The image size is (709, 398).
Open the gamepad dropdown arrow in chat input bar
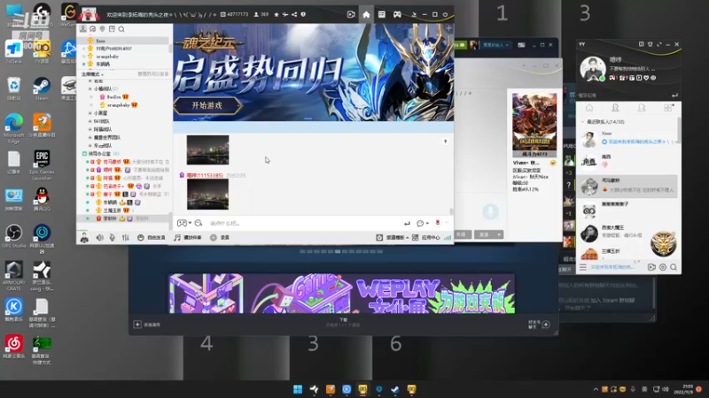[190, 223]
